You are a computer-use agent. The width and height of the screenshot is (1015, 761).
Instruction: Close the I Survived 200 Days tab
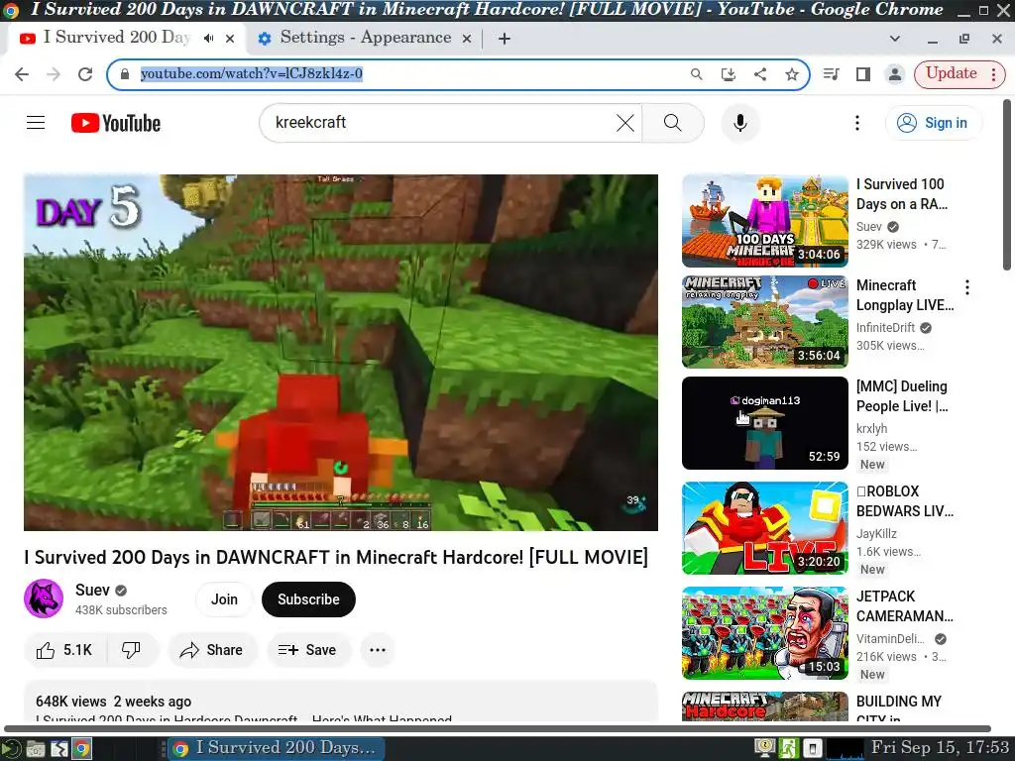(230, 39)
